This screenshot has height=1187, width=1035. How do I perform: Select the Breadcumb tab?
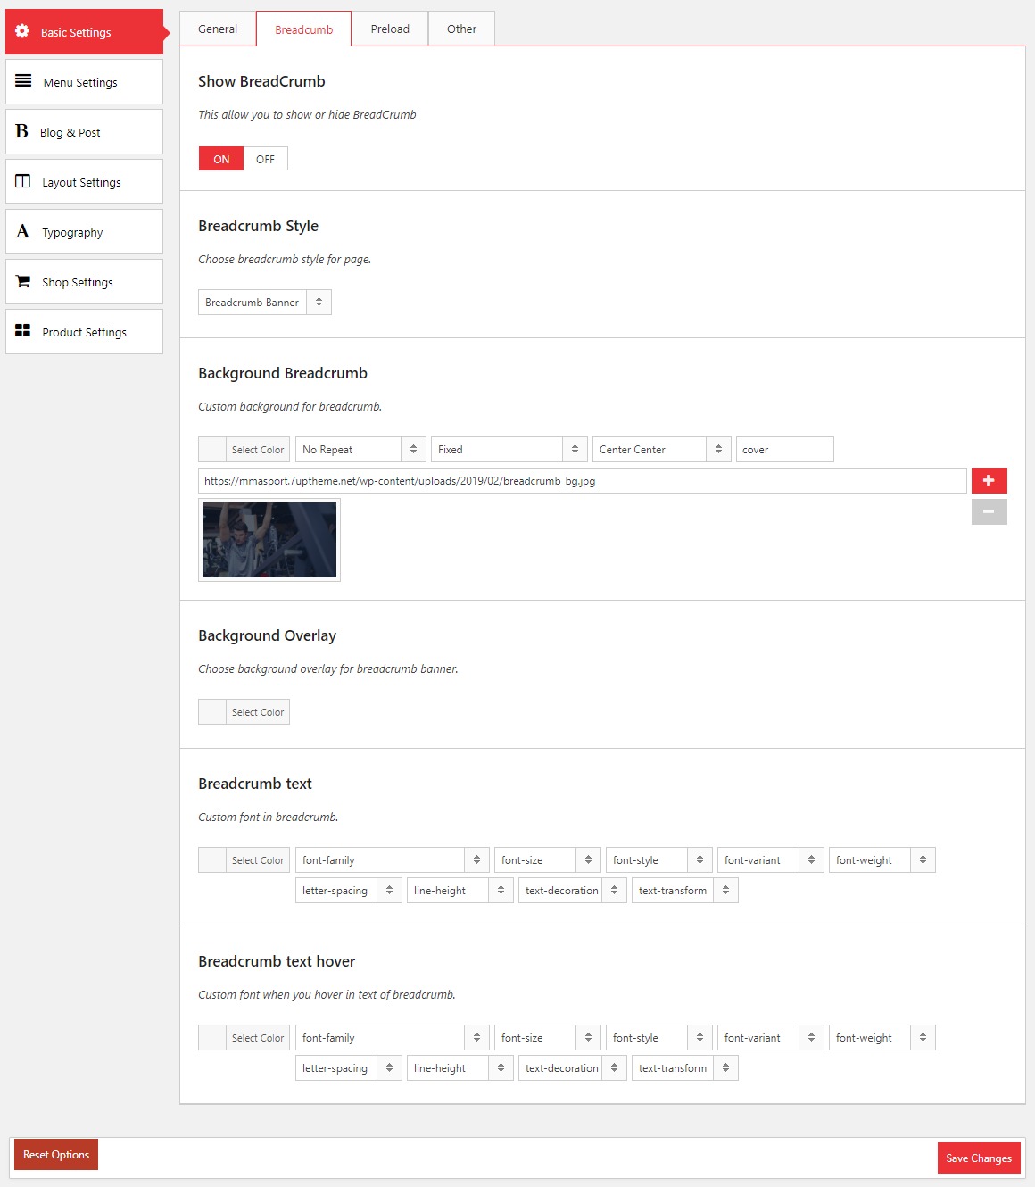(x=303, y=29)
